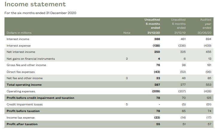Select the period subtitle ending 31 December 2020

(40, 13)
